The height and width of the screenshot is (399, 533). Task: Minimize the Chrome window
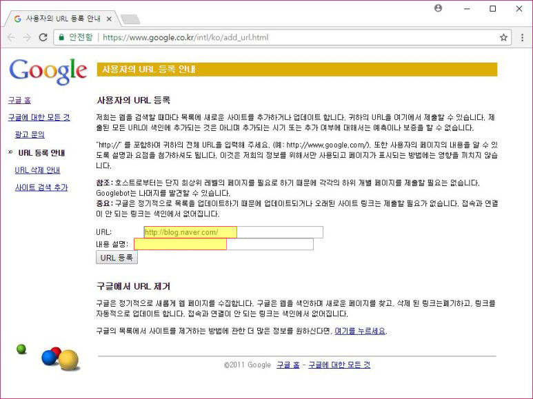[x=467, y=8]
